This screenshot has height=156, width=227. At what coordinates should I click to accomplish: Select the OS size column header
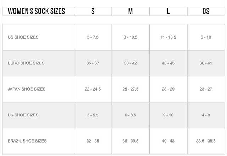pyautogui.click(x=206, y=11)
